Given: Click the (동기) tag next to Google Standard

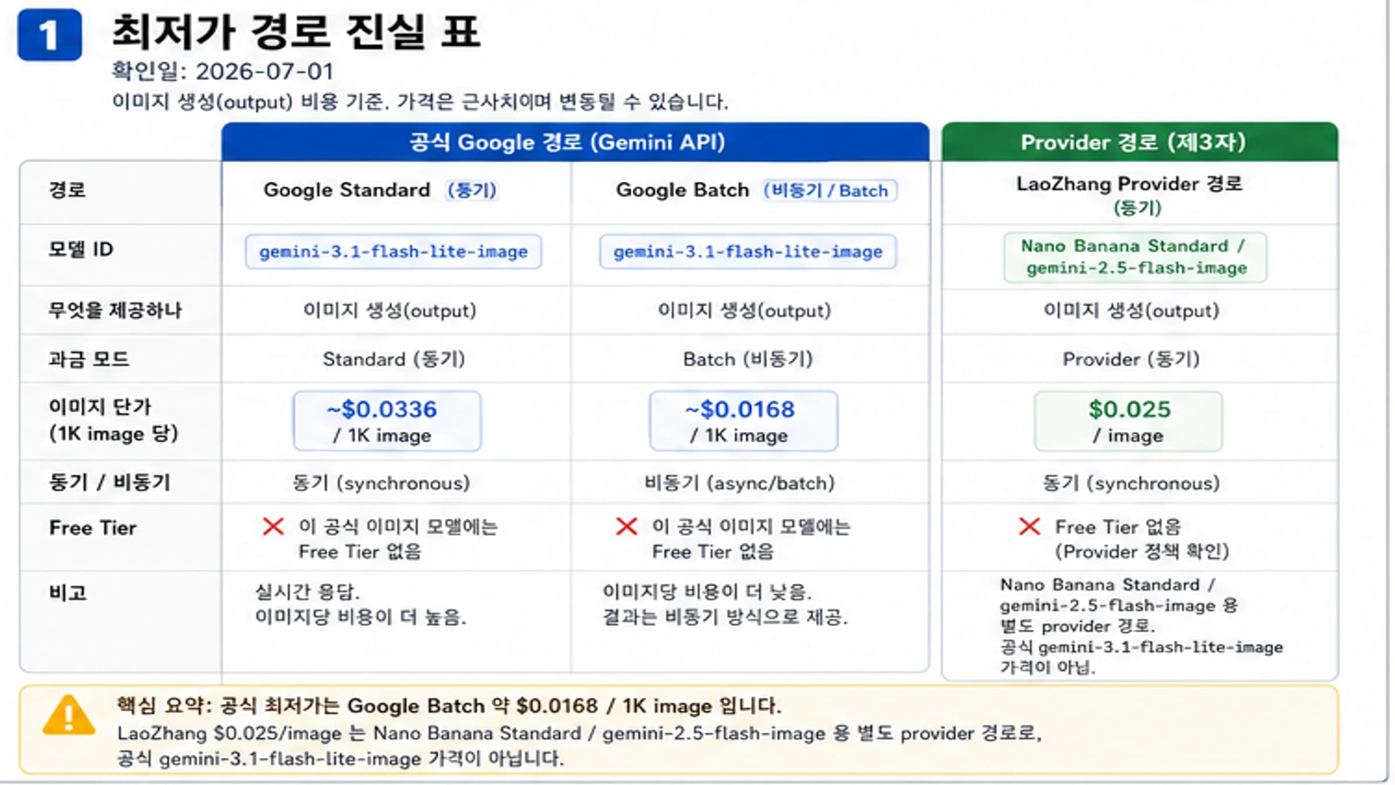Looking at the screenshot, I should point(471,190).
